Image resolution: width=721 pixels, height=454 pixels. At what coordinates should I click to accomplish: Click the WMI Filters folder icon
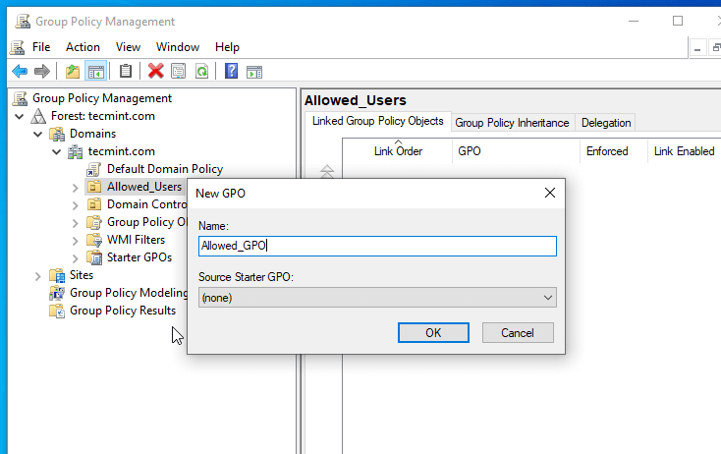click(94, 240)
